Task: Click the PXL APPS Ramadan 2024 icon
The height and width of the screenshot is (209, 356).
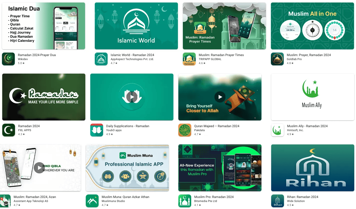Action: click(x=9, y=130)
